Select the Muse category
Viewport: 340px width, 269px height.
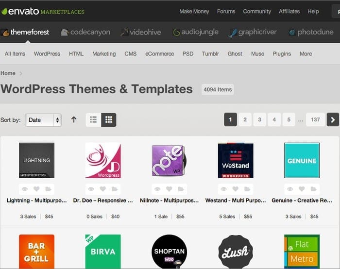(x=257, y=54)
